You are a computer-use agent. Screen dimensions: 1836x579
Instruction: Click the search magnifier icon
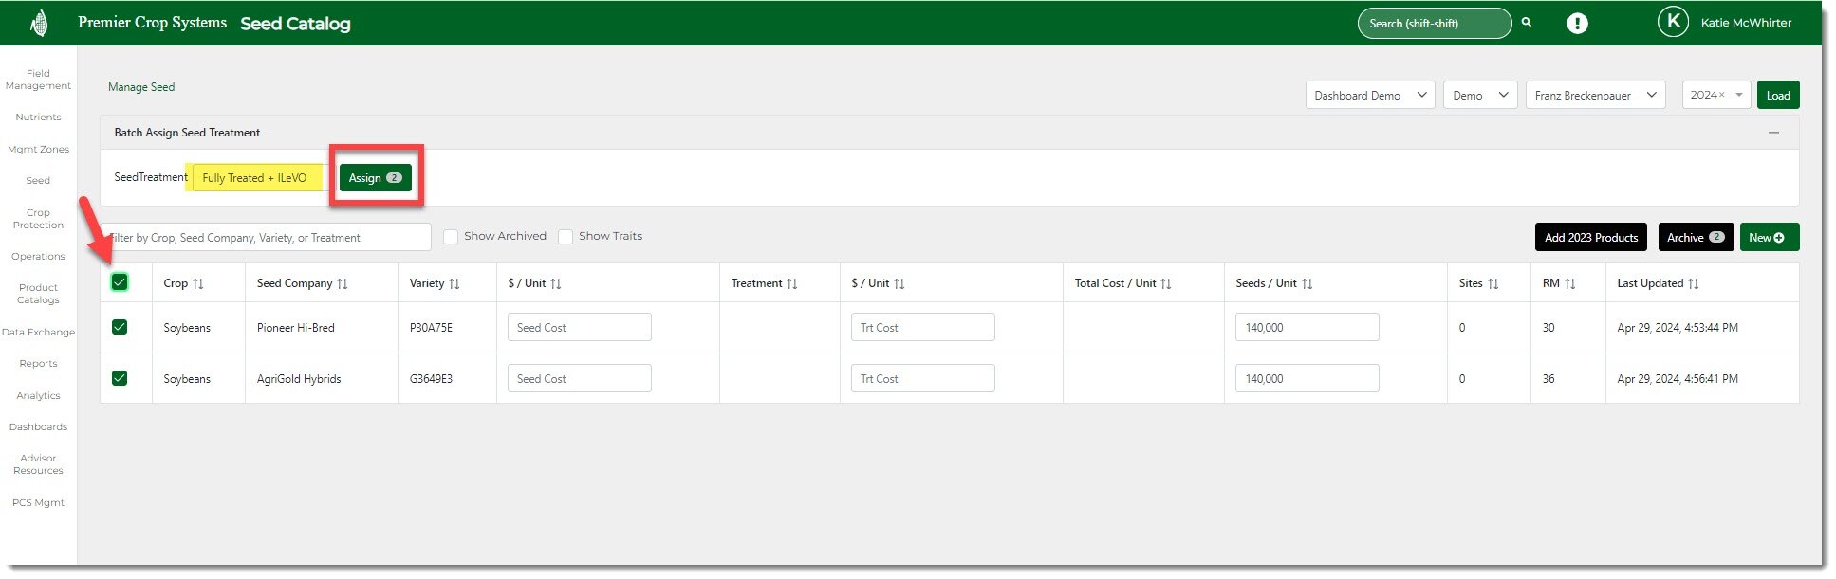pyautogui.click(x=1527, y=22)
